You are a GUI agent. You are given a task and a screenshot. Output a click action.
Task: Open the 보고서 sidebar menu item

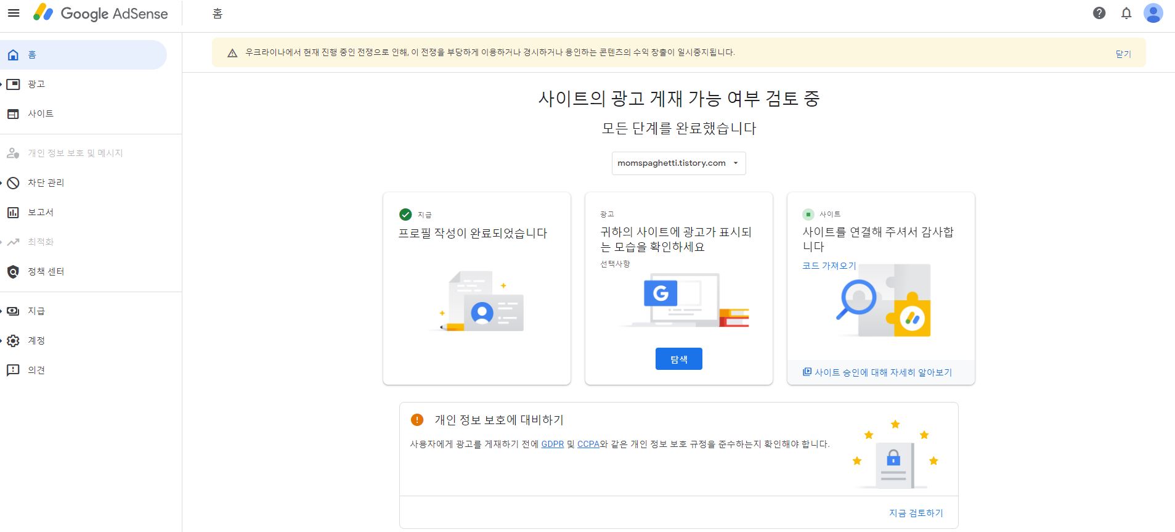(83, 213)
